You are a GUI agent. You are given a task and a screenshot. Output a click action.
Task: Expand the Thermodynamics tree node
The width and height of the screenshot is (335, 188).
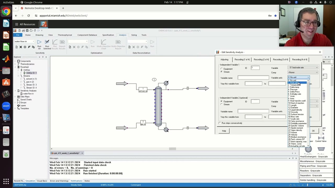click(x=15, y=64)
